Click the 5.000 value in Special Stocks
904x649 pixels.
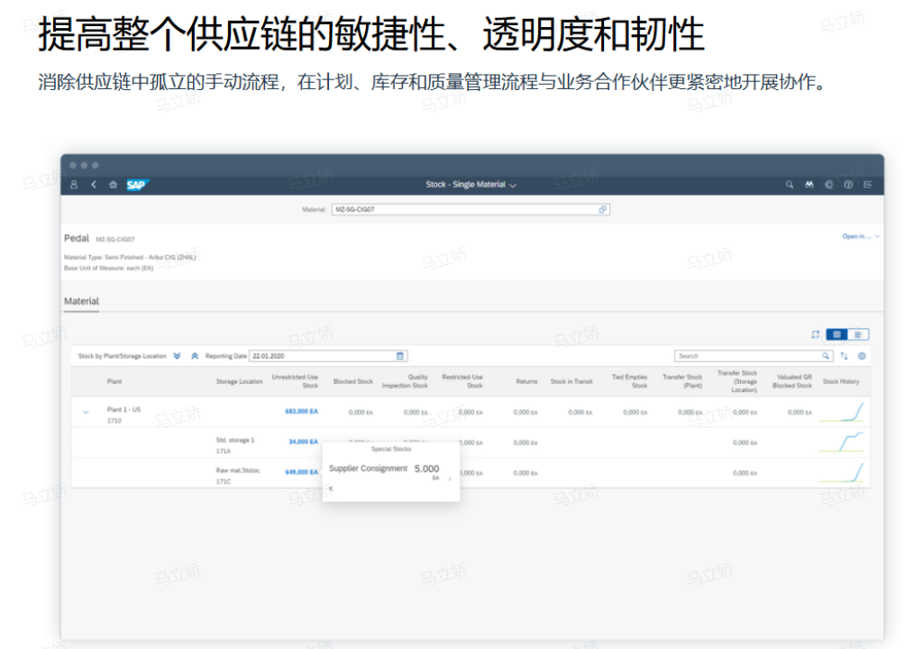tap(426, 469)
